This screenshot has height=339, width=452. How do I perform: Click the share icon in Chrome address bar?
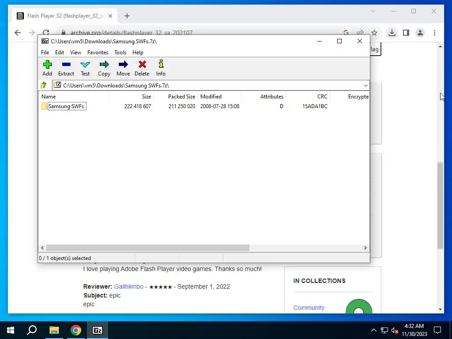(360, 33)
